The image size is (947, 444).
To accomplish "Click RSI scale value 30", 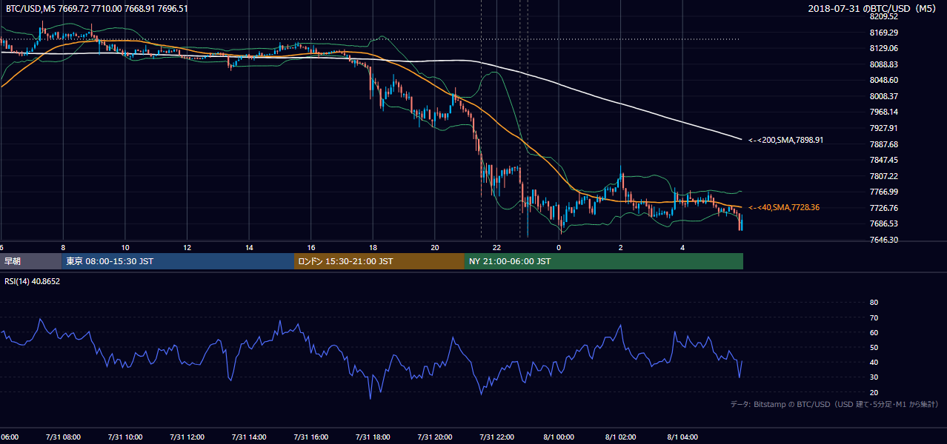I will tap(874, 377).
